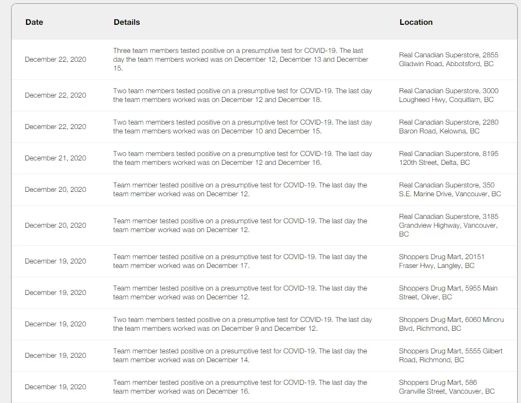Click the Details column header
Screen dimensions: 521x403
(x=126, y=22)
